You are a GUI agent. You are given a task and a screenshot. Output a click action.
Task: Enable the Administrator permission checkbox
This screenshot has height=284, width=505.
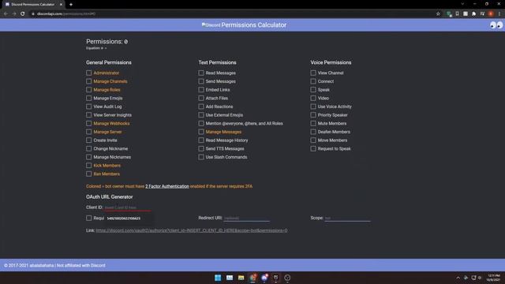88,73
